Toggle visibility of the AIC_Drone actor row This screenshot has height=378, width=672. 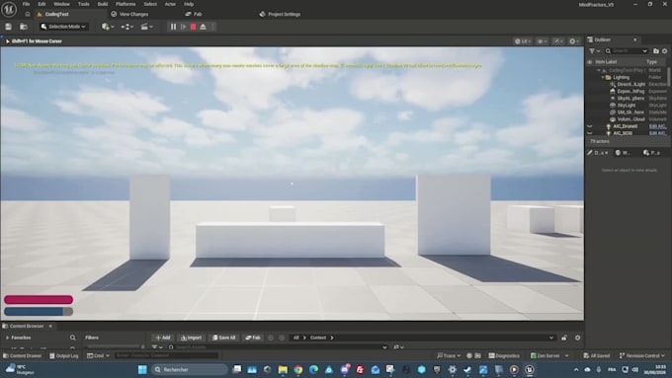click(x=590, y=126)
